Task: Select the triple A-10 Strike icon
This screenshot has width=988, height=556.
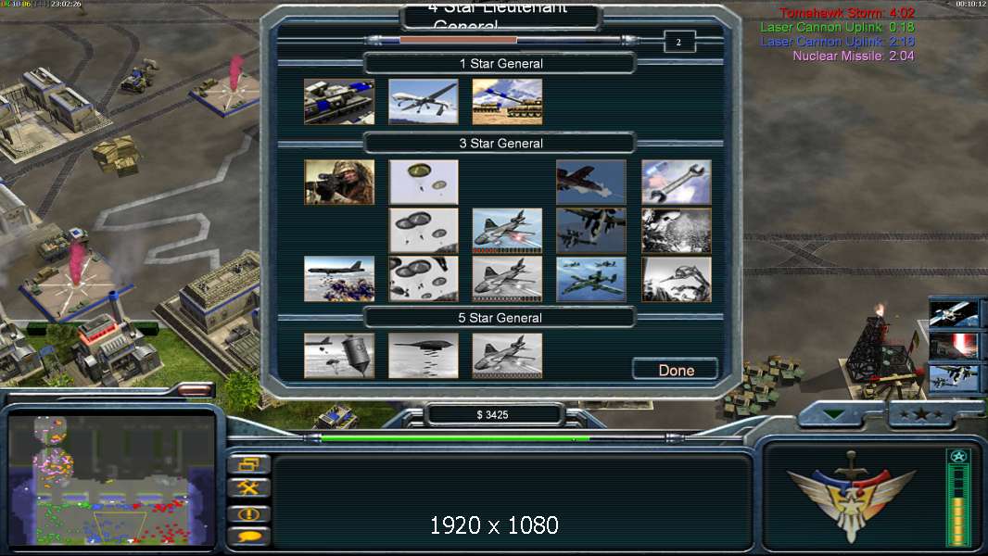Action: tap(591, 279)
